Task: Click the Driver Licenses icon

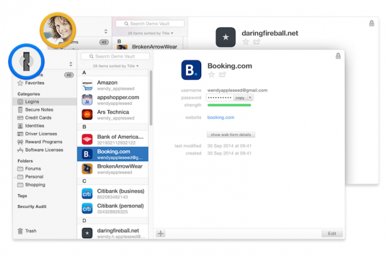Action: coord(20,134)
